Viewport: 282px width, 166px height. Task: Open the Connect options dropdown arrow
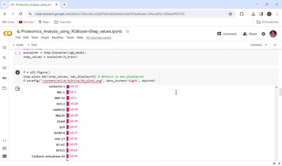pos(266,45)
